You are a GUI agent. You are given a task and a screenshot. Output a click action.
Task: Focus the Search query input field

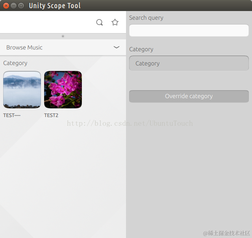pyautogui.click(x=189, y=30)
